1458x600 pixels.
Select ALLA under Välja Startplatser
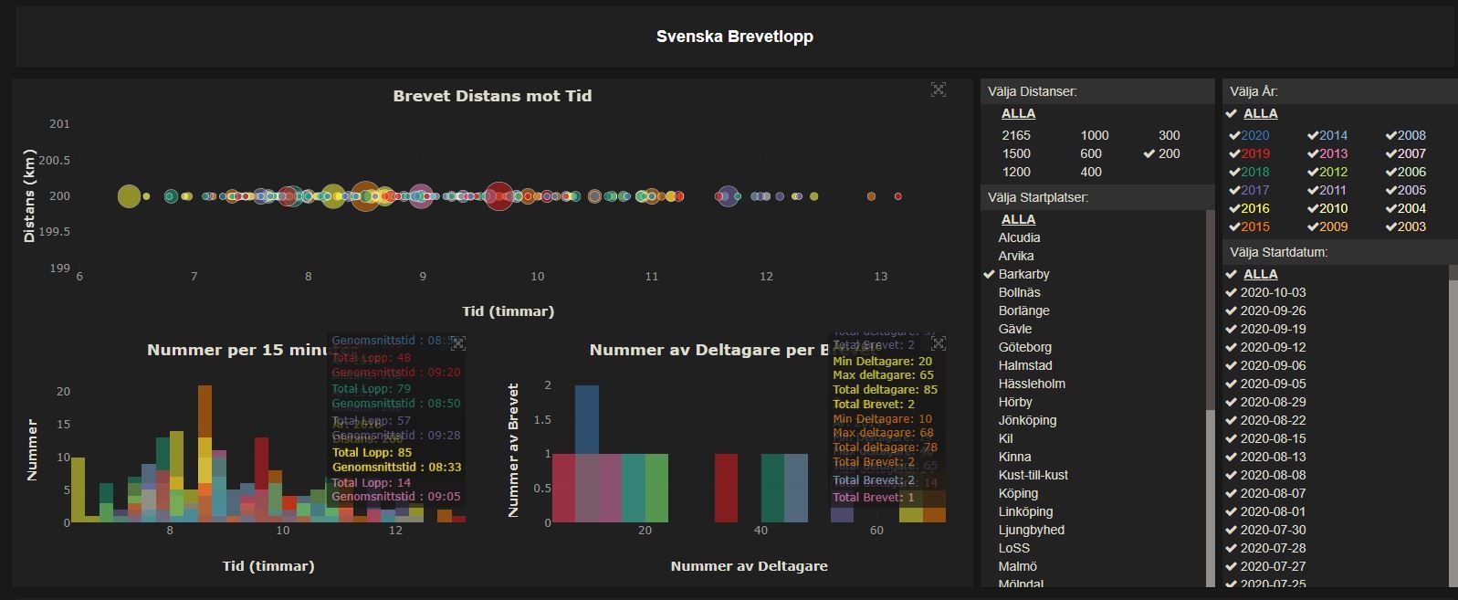coord(1018,219)
